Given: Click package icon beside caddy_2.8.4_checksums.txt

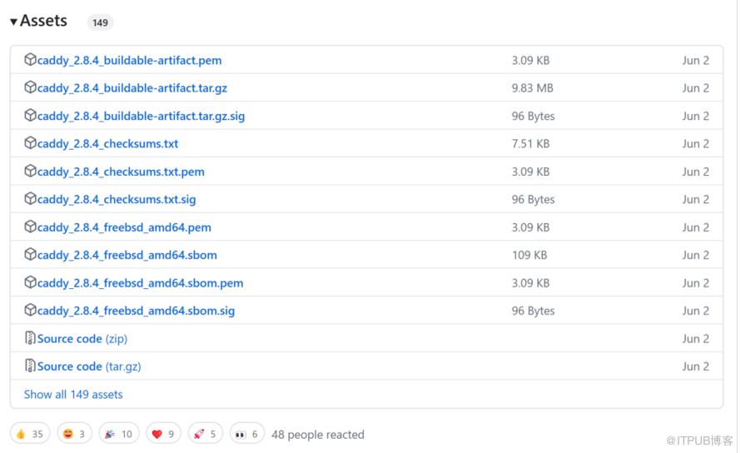Looking at the screenshot, I should (x=30, y=142).
